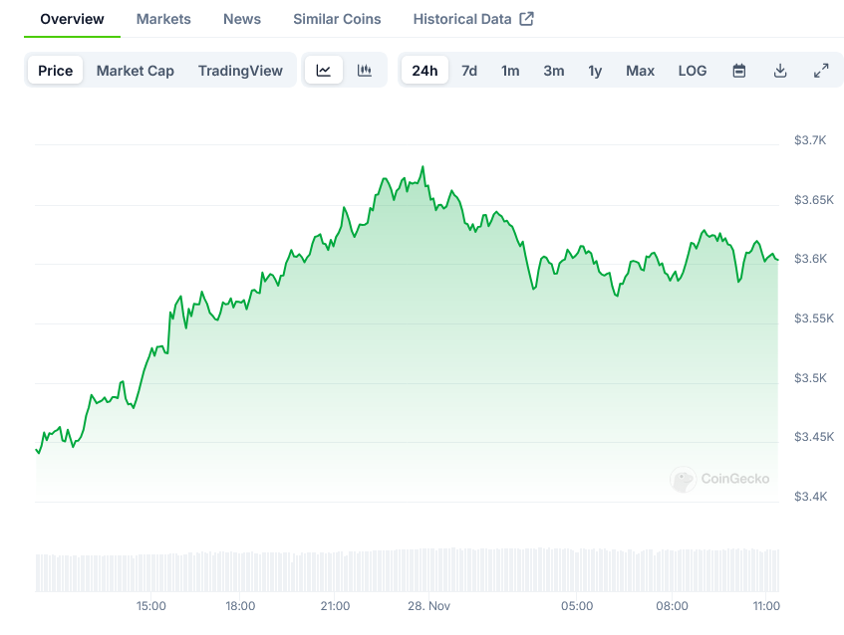Open the Historical Data link
This screenshot has width=844, height=635.
(462, 19)
